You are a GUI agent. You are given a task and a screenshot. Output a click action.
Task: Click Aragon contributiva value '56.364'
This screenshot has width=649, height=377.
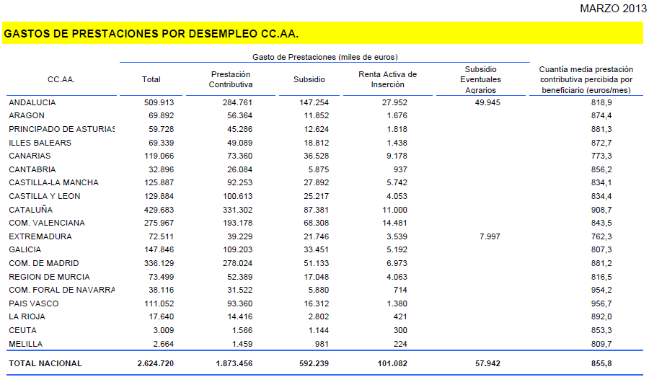pyautogui.click(x=239, y=115)
